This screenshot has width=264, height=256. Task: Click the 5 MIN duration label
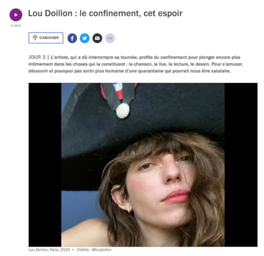coord(16,26)
